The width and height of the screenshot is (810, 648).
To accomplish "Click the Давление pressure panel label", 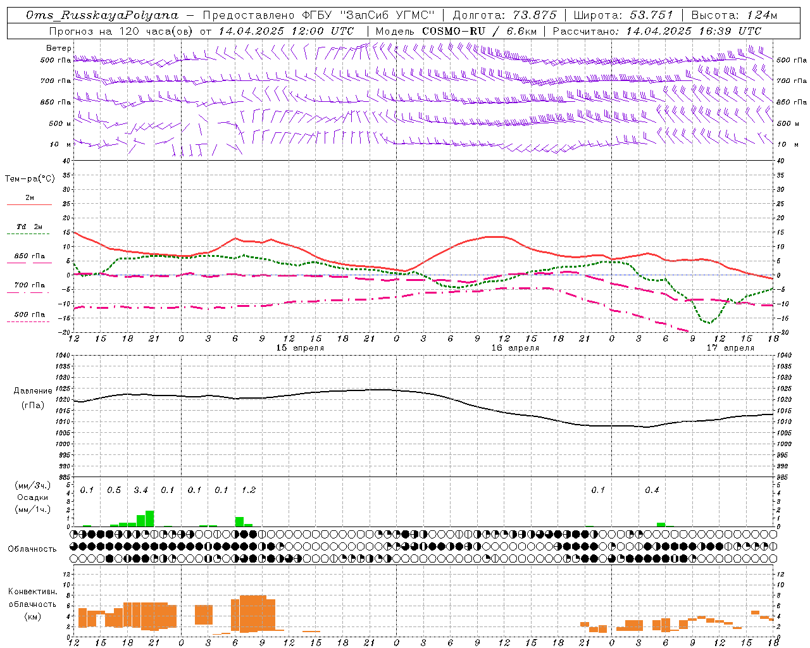I will tap(33, 391).
